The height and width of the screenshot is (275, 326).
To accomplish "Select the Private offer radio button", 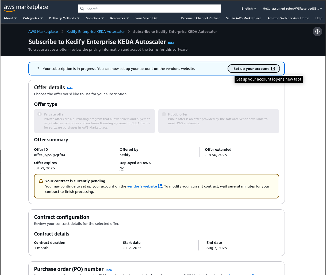I will (40, 114).
